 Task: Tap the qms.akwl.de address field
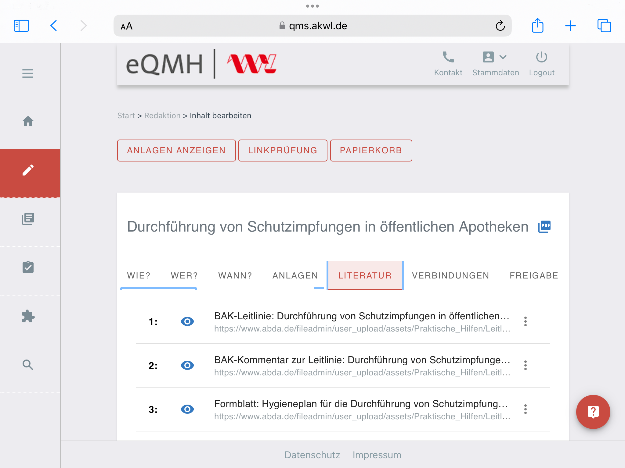(312, 26)
